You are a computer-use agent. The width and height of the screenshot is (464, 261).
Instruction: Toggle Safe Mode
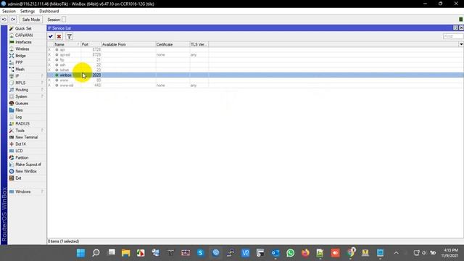pos(30,20)
